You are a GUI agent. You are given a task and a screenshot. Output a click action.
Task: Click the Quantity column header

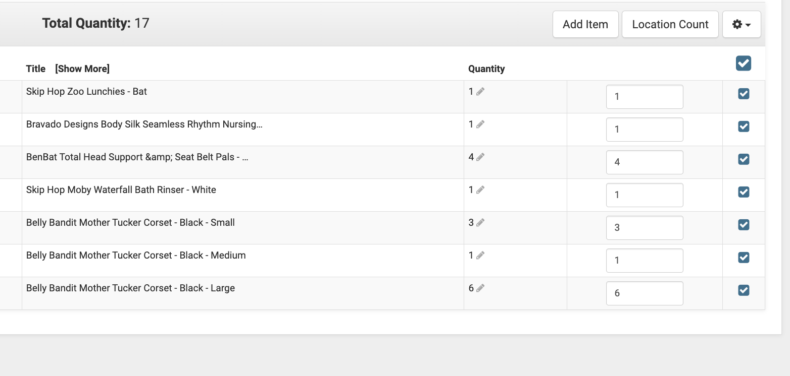(486, 69)
